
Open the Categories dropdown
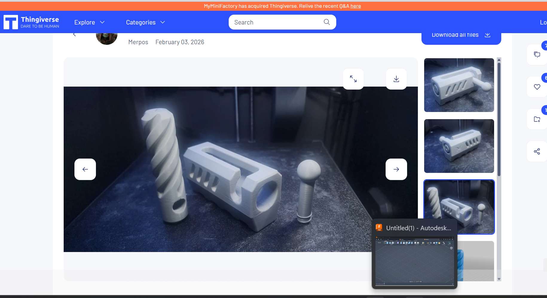(145, 22)
